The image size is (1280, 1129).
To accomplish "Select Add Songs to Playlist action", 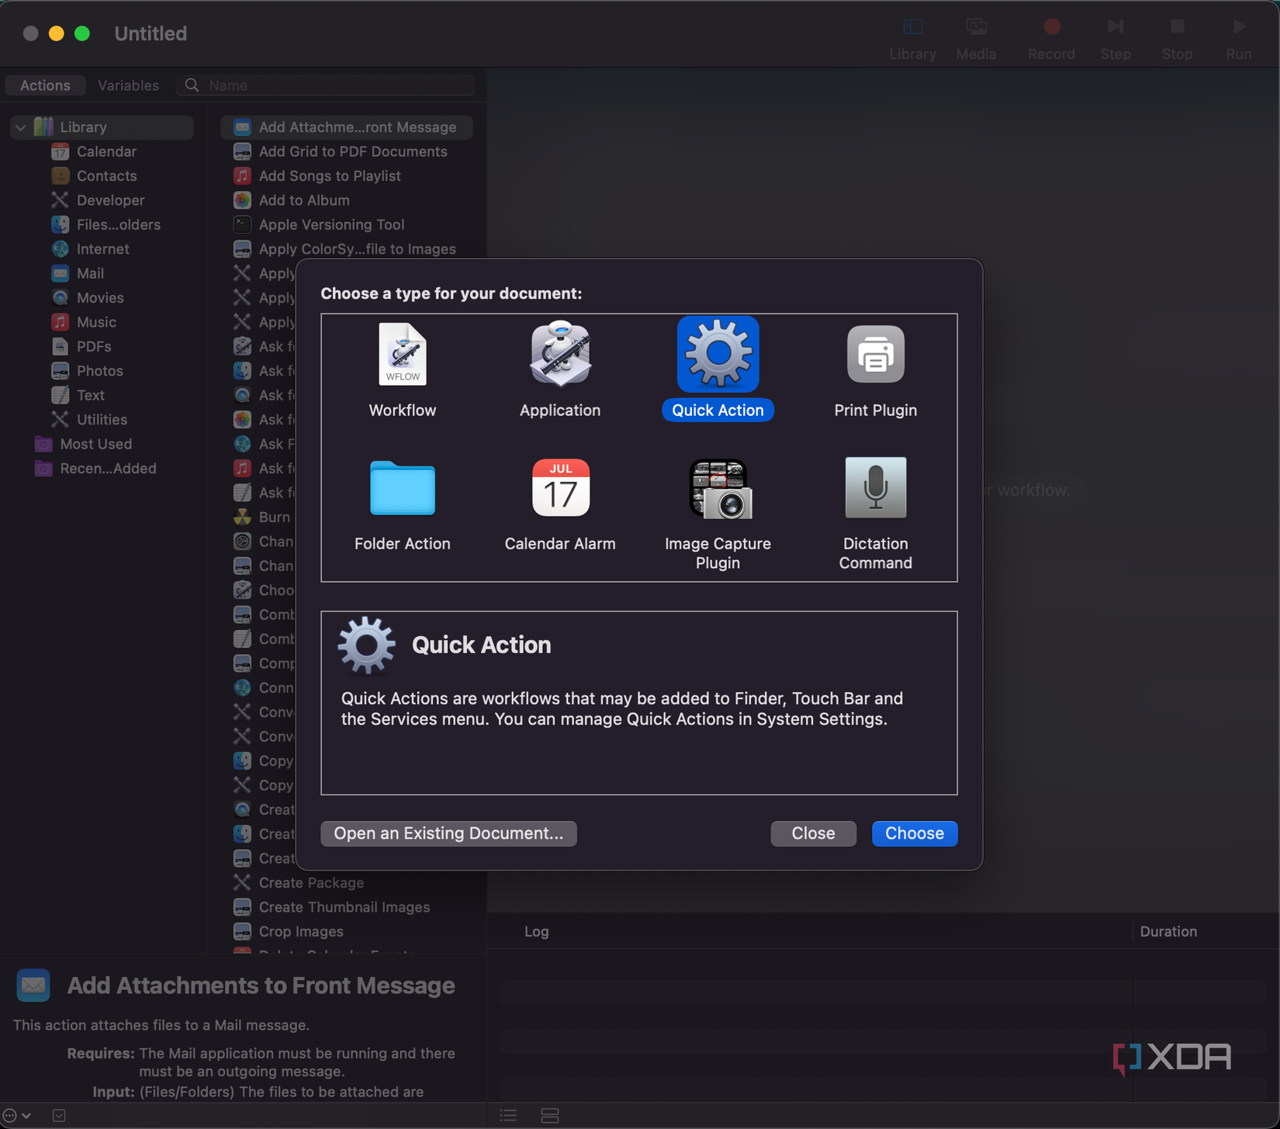I will [330, 176].
